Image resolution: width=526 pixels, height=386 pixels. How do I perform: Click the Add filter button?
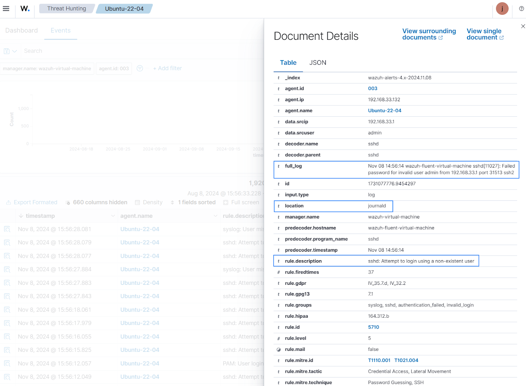[x=167, y=68]
